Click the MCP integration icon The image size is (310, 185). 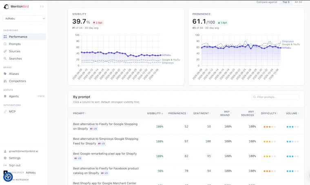click(x=5, y=112)
